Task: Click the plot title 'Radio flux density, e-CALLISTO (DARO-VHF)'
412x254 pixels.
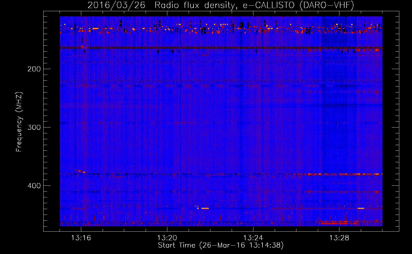Action: tap(254, 5)
